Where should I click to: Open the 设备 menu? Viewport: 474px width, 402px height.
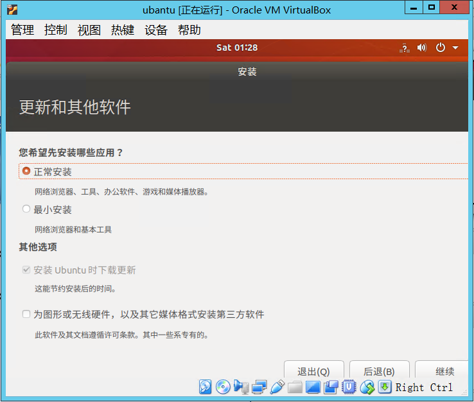point(156,30)
